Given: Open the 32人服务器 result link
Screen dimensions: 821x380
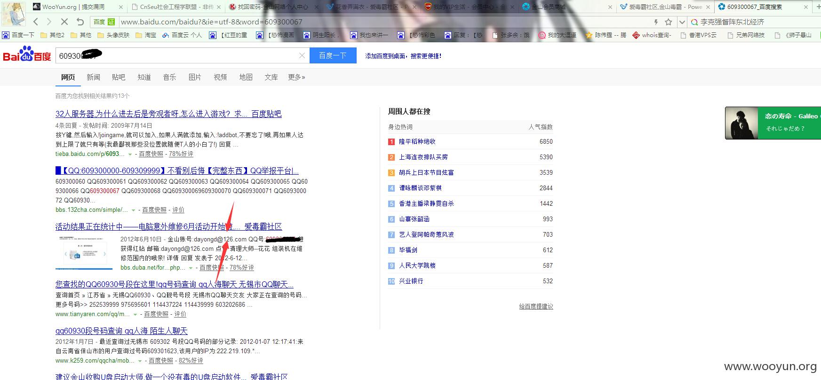Looking at the screenshot, I should click(168, 114).
